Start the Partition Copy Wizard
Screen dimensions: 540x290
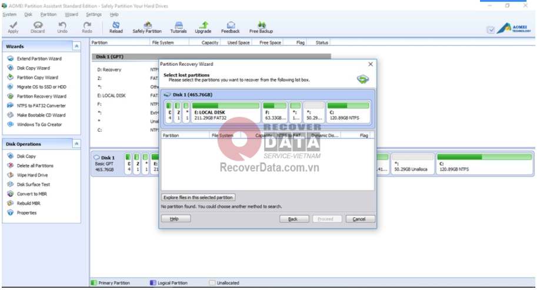coord(37,78)
